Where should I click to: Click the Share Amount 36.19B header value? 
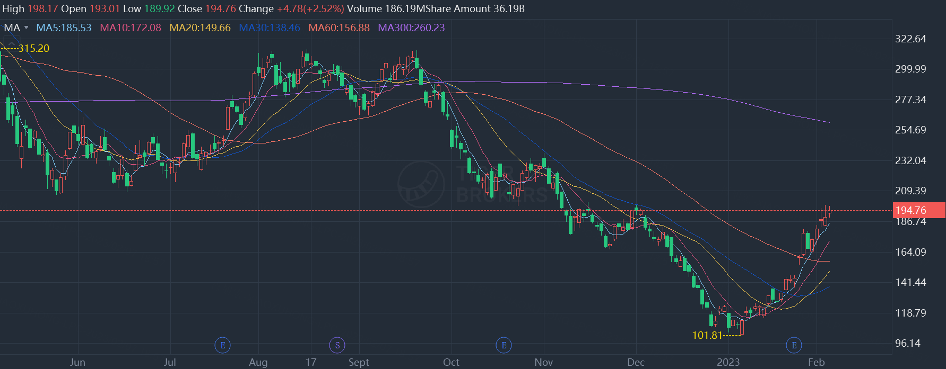475,9
